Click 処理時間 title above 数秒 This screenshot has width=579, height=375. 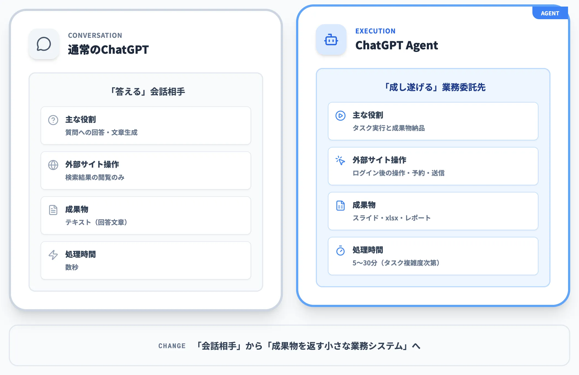pos(81,254)
